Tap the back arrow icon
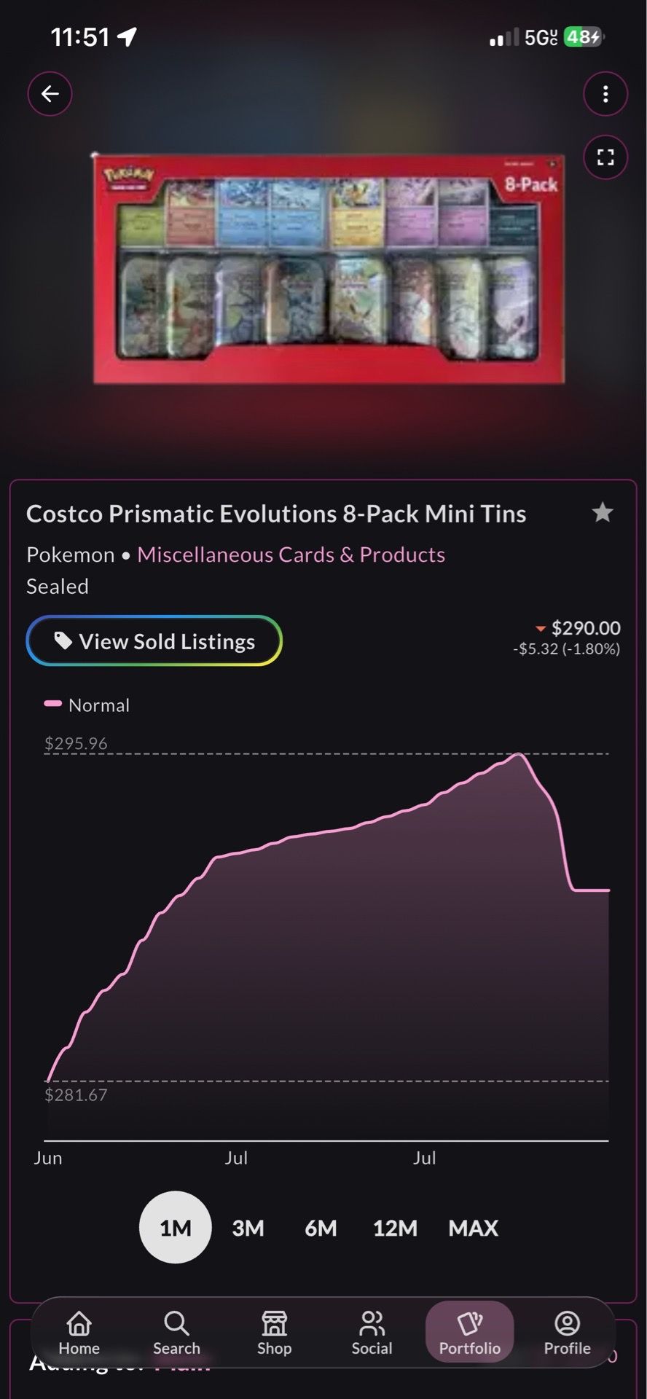 [50, 94]
